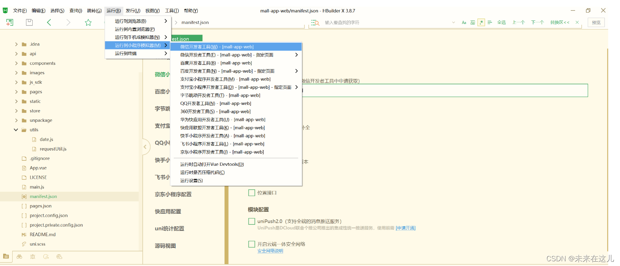
Task: Open the bug debug panel icon
Action: (x=33, y=257)
